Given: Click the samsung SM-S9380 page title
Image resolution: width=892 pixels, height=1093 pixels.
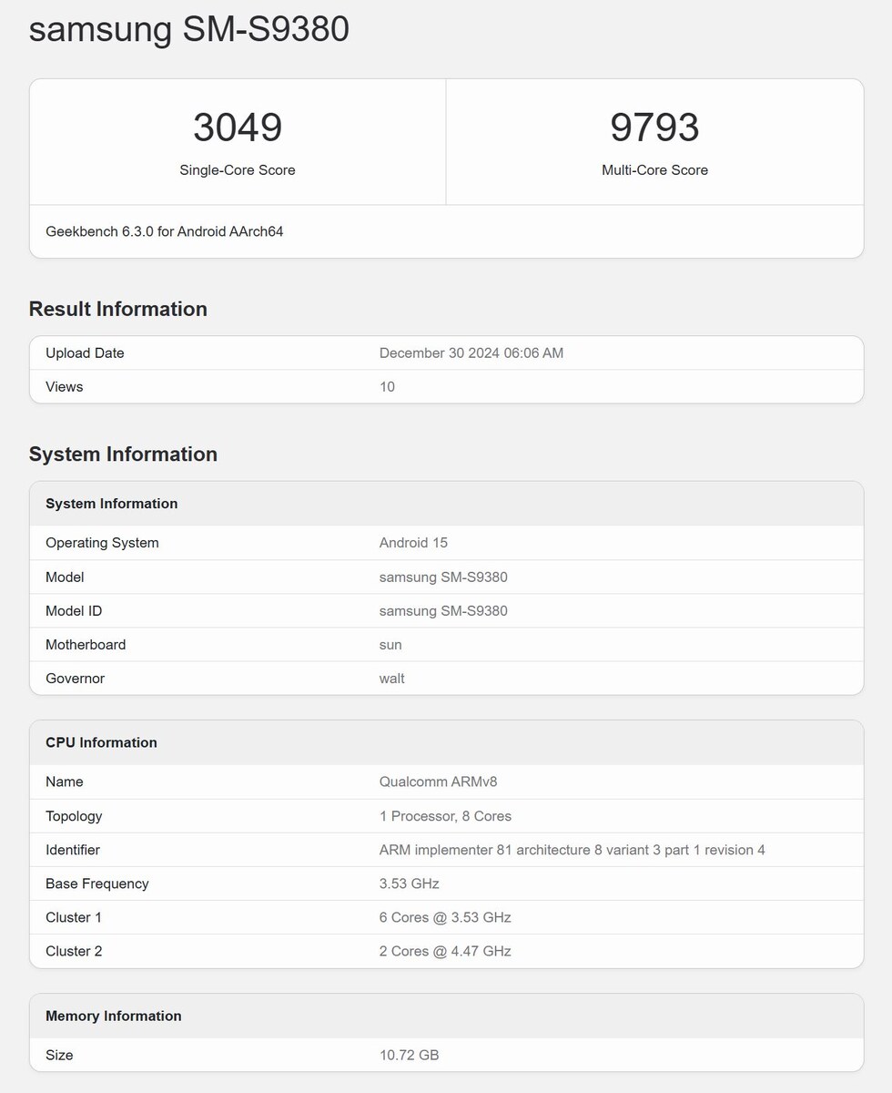Looking at the screenshot, I should (x=188, y=29).
